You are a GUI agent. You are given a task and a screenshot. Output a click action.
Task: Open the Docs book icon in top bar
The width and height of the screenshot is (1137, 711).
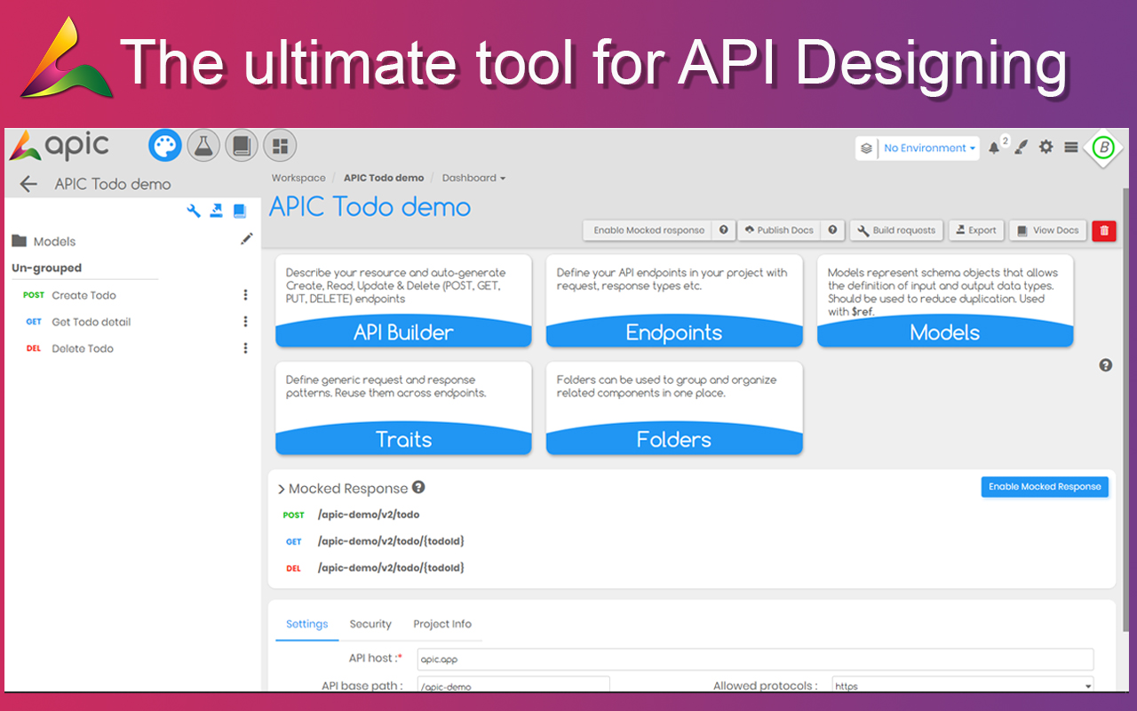(x=242, y=145)
